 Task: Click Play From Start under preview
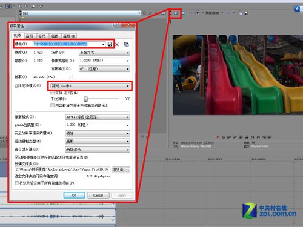point(229,137)
